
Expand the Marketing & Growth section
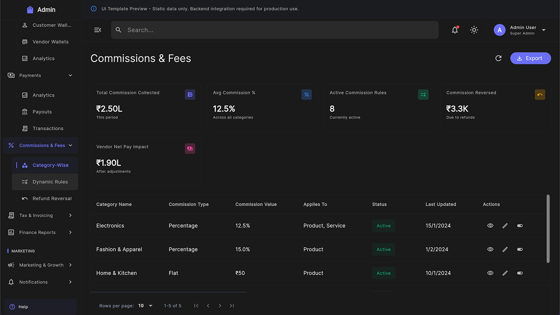(40, 265)
